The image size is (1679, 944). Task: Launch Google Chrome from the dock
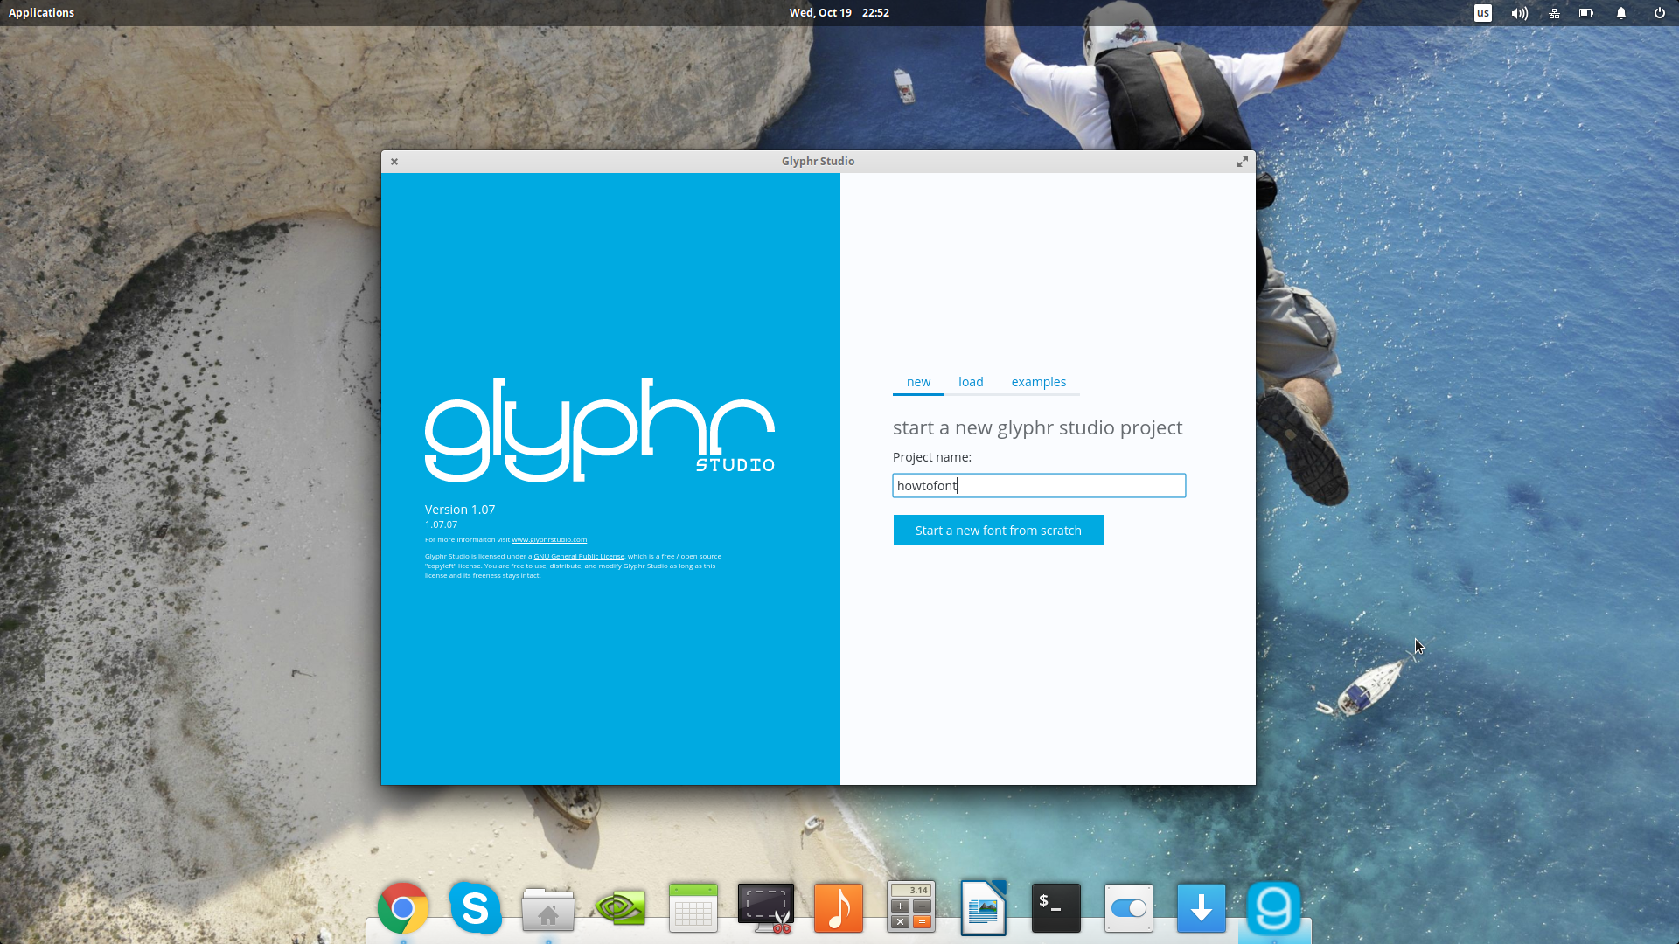tap(403, 908)
